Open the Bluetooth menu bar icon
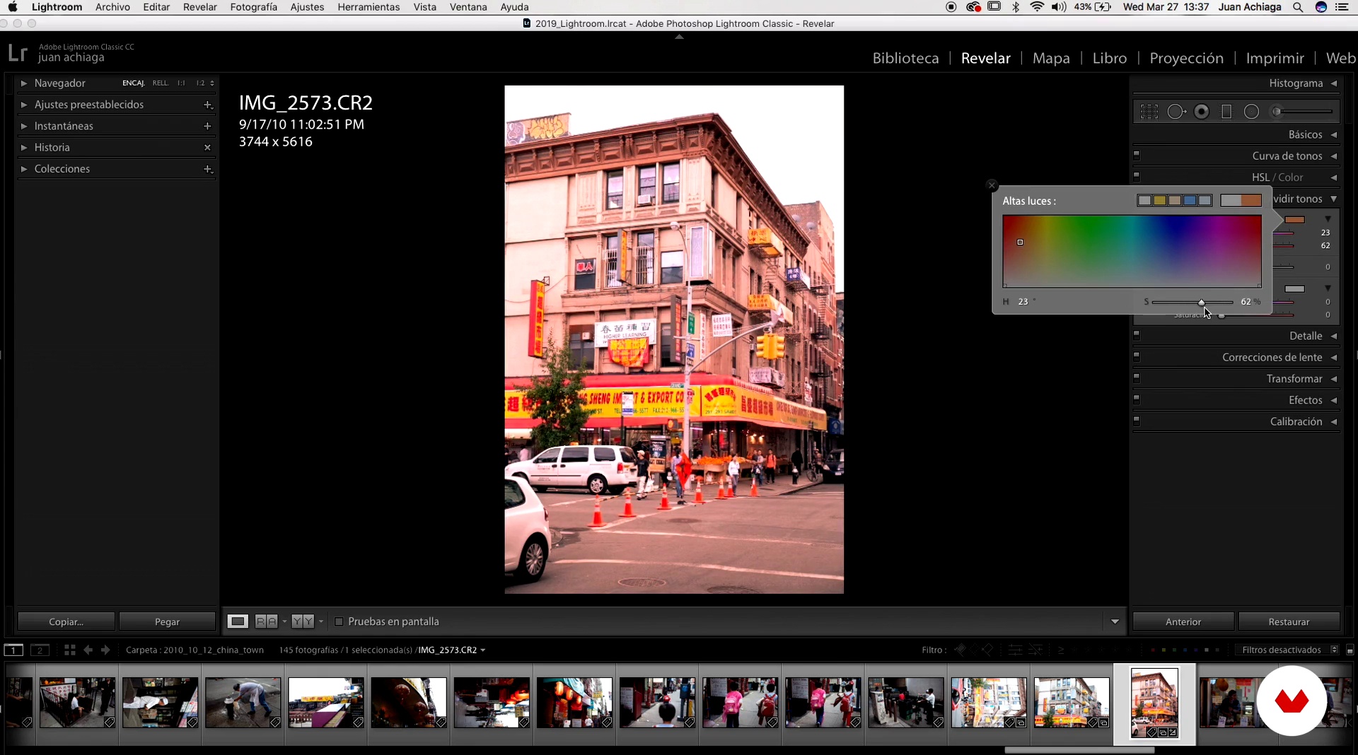The width and height of the screenshot is (1358, 755). click(x=1016, y=7)
